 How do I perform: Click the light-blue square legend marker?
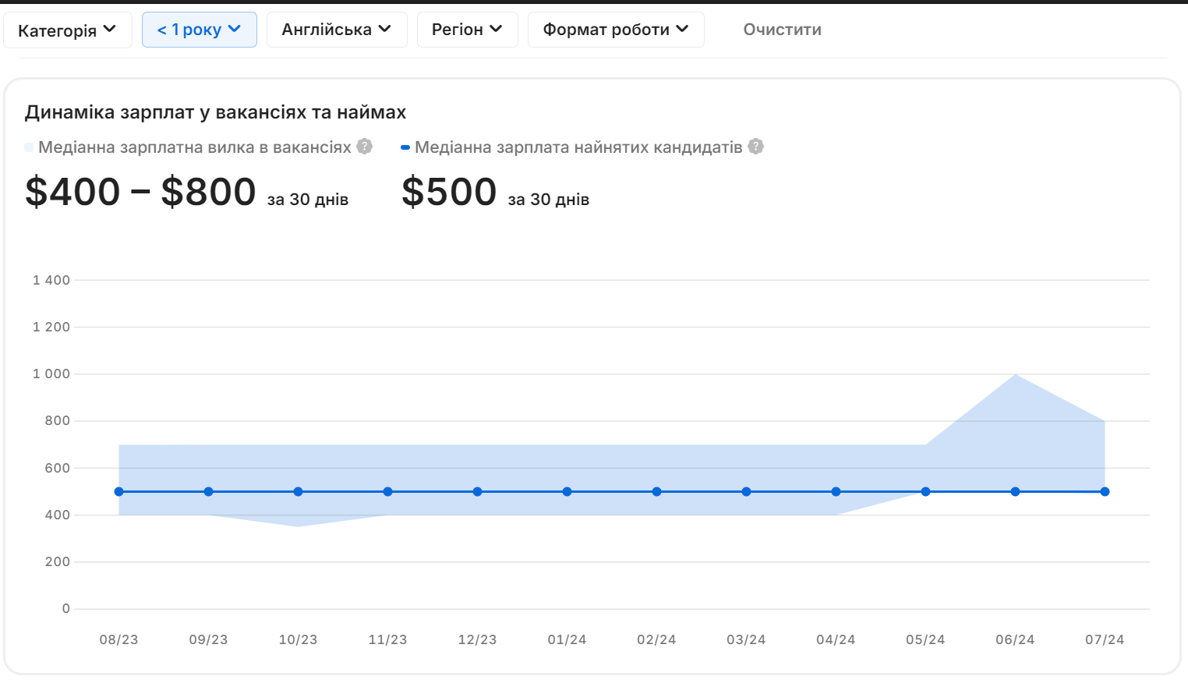pos(30,146)
